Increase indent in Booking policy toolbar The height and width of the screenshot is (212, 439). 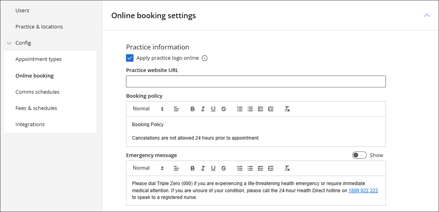pos(271,109)
